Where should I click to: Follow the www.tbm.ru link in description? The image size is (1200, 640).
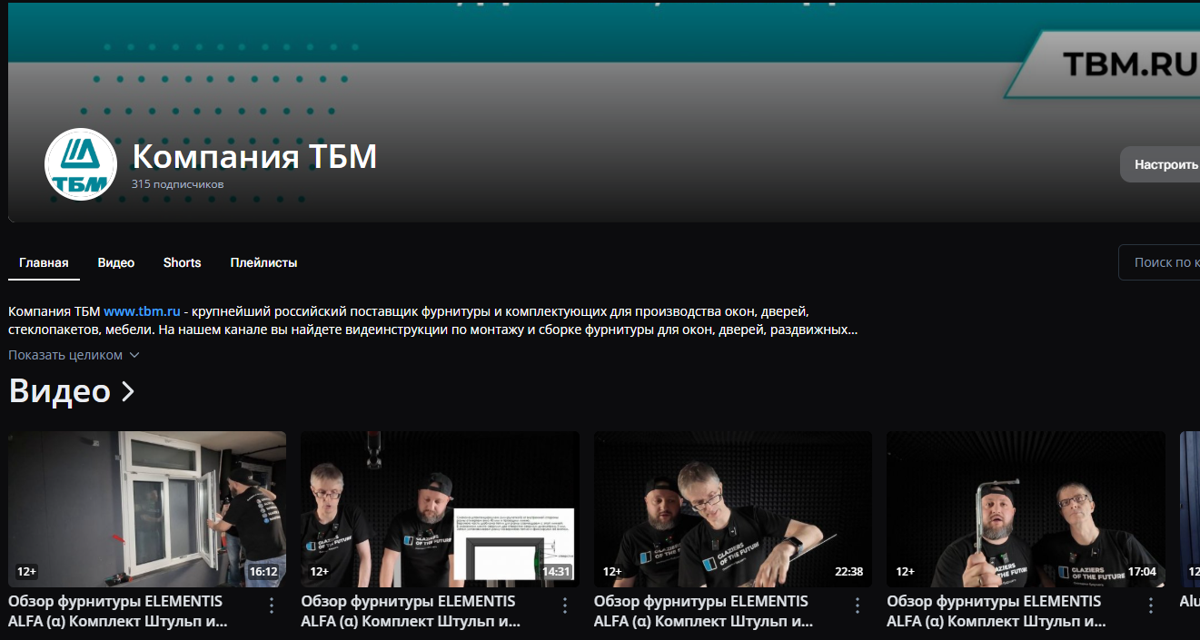[x=142, y=310]
